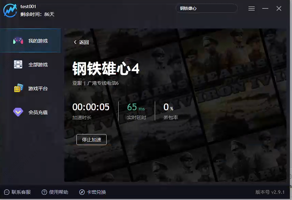The image size is (292, 200).
Task: Click the 实时延时 label
Action: [136, 118]
